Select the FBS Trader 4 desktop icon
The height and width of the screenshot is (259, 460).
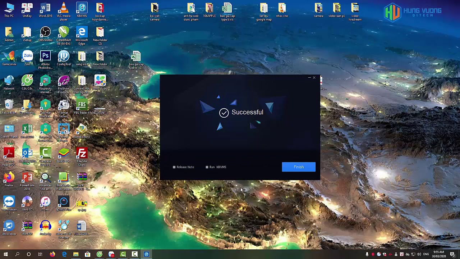82,107
